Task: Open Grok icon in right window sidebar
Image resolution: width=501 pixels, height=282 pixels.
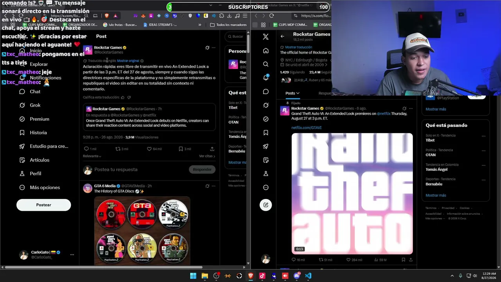Action: (x=266, y=105)
